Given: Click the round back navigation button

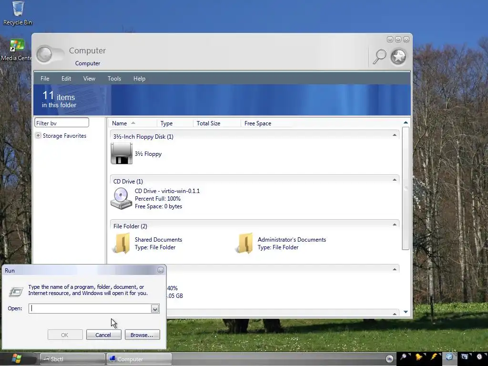Looking at the screenshot, I should coord(44,54).
